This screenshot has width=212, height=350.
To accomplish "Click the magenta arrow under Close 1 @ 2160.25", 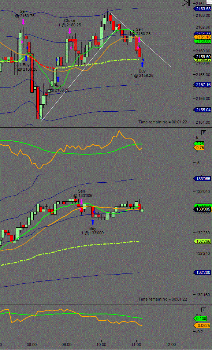I will [70, 31].
